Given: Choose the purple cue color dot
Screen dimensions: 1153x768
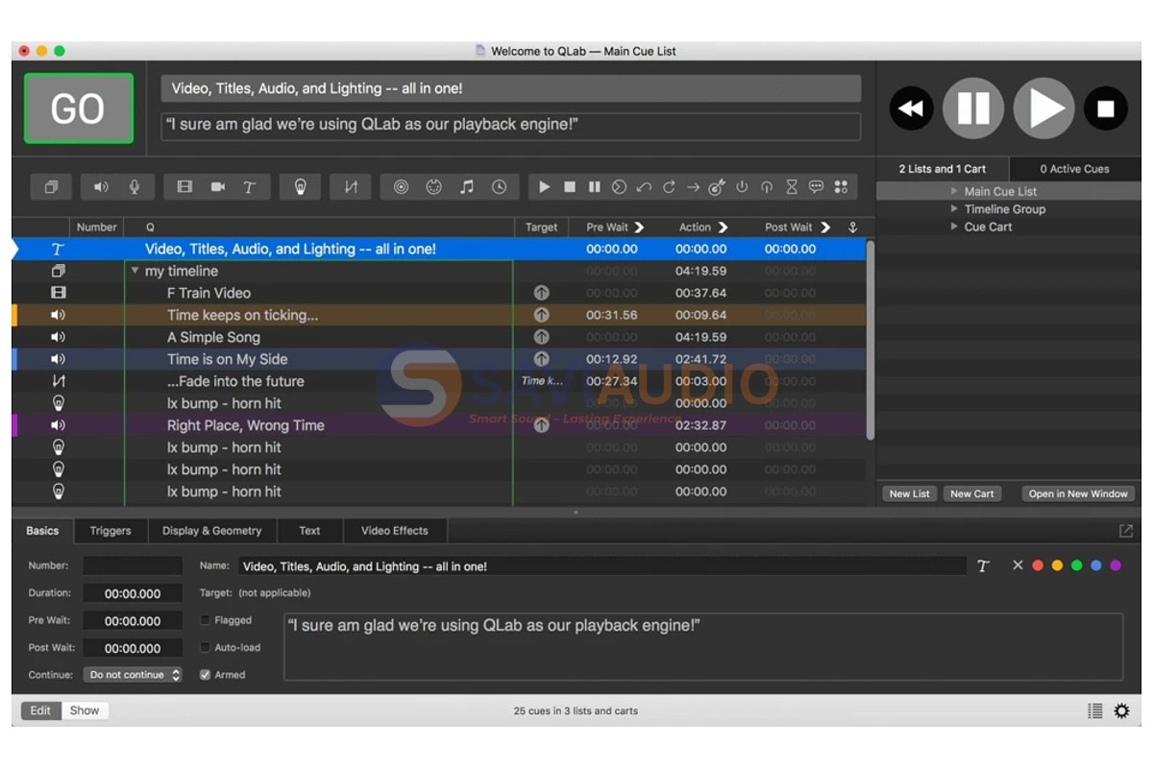Looking at the screenshot, I should coord(1116,565).
